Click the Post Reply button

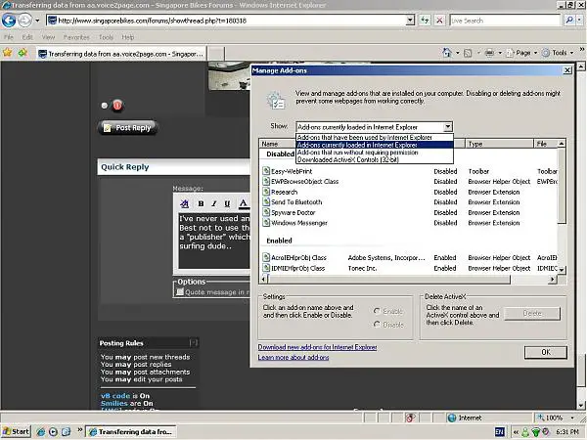coord(128,128)
